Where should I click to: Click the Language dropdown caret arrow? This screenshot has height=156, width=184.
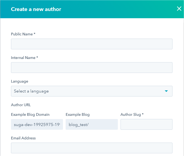(x=166, y=91)
